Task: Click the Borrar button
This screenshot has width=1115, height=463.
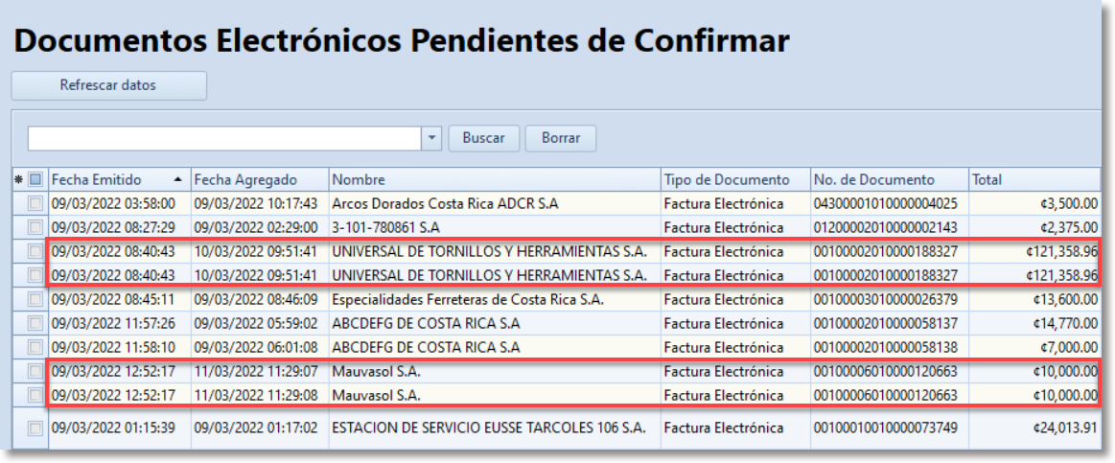Action: [x=560, y=138]
